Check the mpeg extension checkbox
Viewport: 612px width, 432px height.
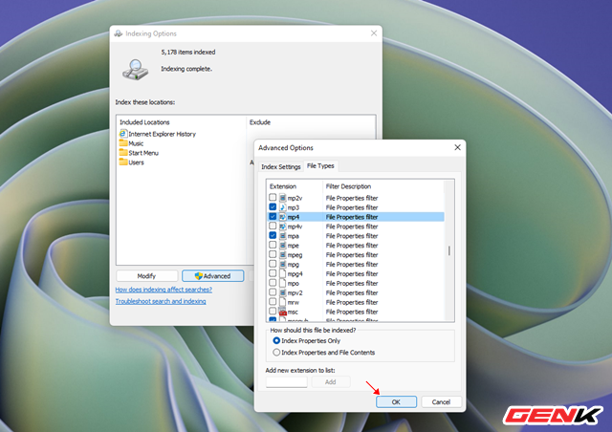pos(273,254)
